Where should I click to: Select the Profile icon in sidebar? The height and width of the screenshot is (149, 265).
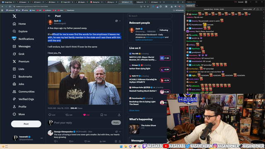point(14,107)
